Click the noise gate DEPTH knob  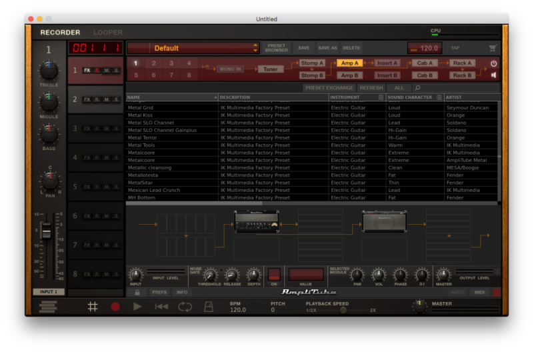[x=253, y=275]
